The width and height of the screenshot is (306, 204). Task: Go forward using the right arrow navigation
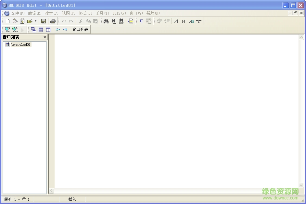click(x=65, y=30)
